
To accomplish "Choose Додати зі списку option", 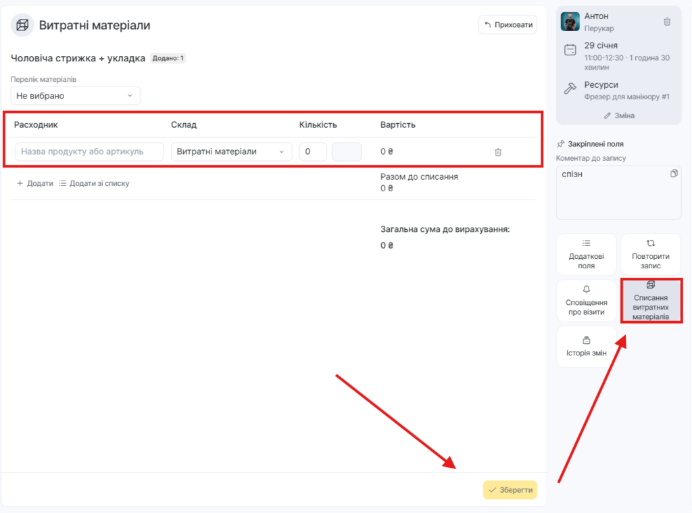I will 94,183.
